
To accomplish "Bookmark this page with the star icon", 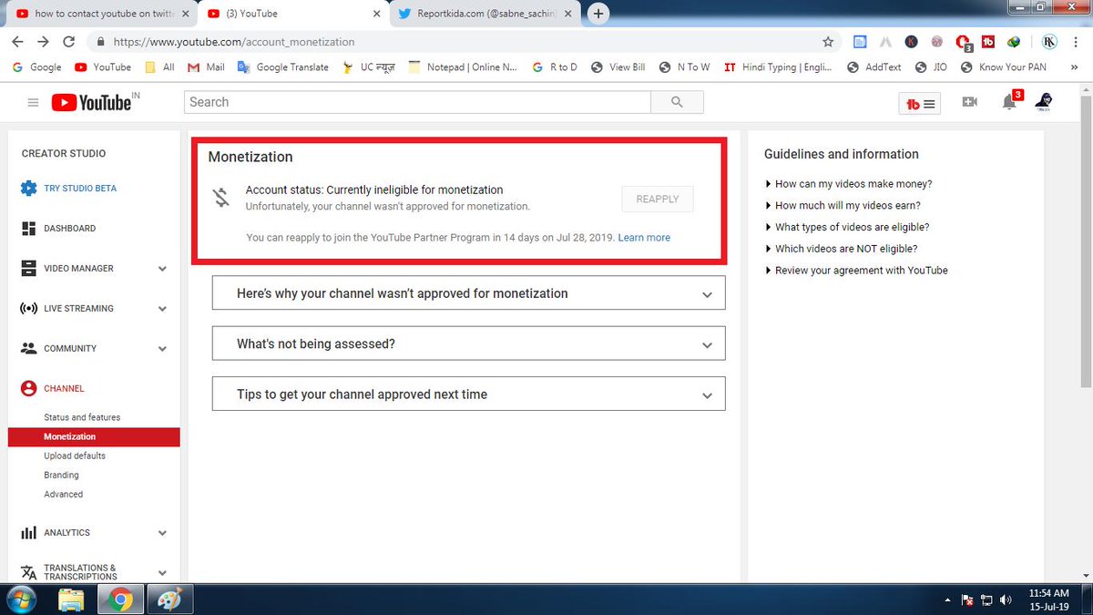I will tap(828, 42).
